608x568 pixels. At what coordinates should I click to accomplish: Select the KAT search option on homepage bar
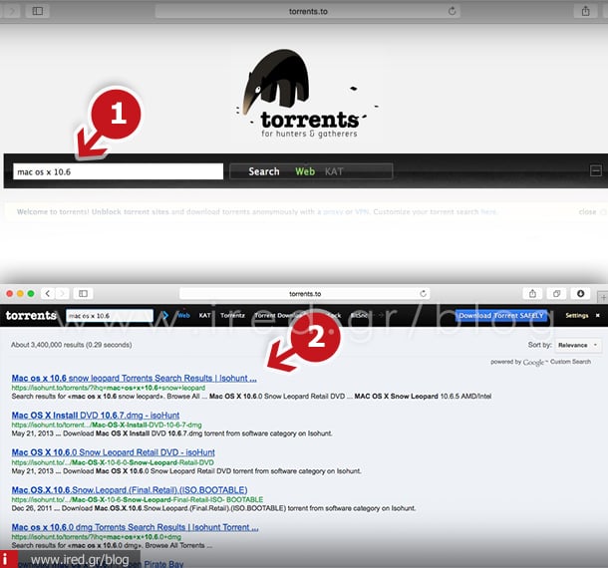tap(334, 171)
